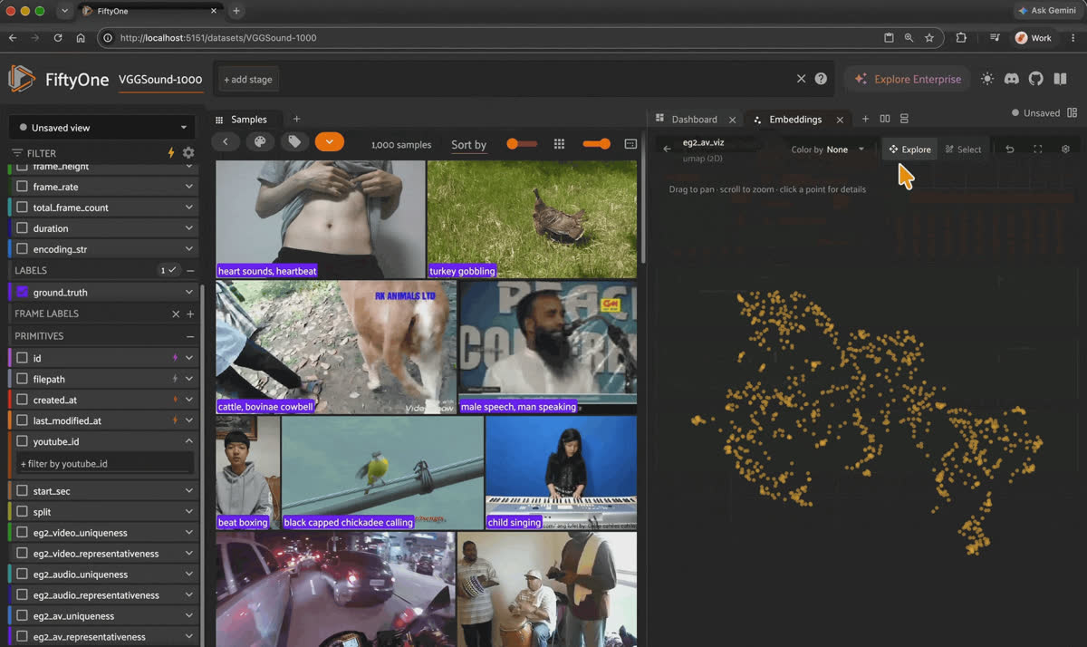Expand the encoding_str field chevron
The width and height of the screenshot is (1087, 647).
(188, 249)
